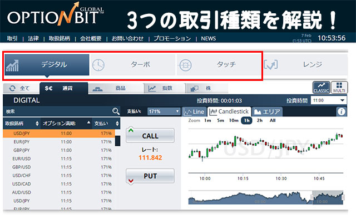Select the AUD/USD 11:15 row
This screenshot has width=356, height=215.
coord(59,192)
